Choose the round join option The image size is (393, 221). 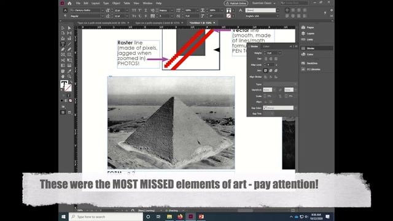click(x=271, y=71)
